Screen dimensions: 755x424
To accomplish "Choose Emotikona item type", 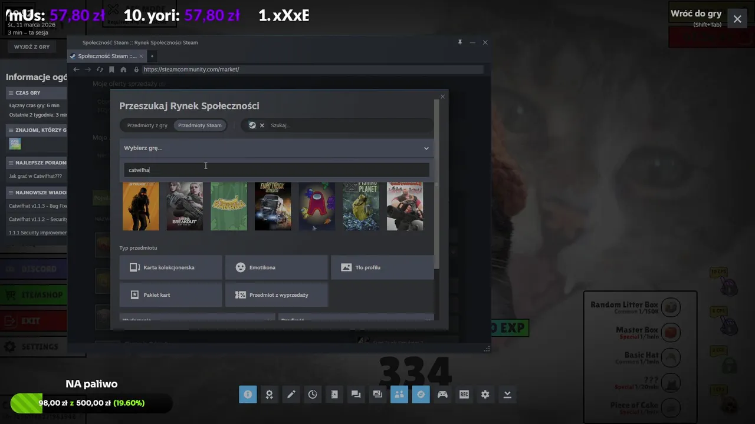I will (277, 267).
